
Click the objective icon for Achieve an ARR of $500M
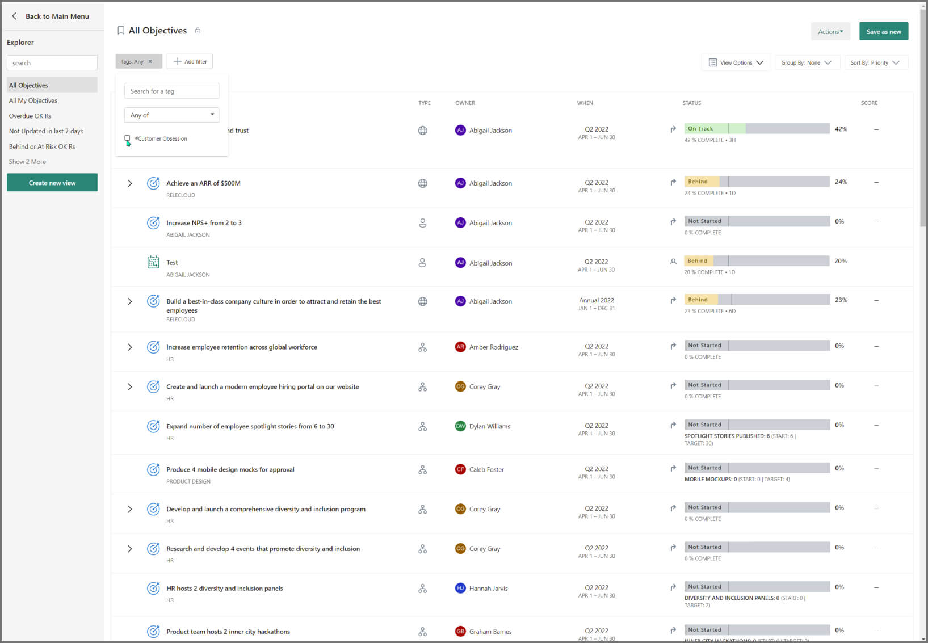[153, 183]
